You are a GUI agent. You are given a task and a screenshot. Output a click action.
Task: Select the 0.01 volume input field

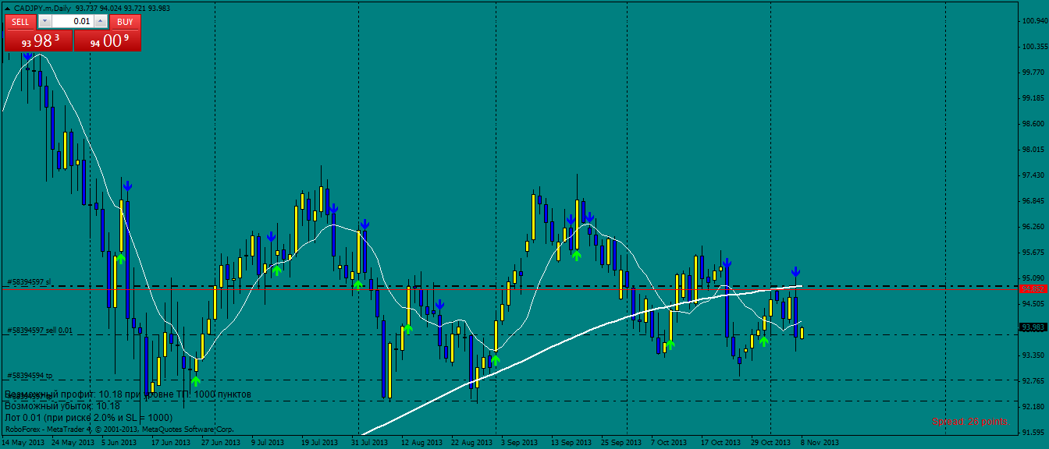point(73,22)
